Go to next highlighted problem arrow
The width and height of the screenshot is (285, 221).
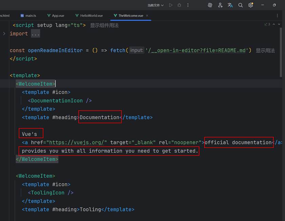point(279,24)
